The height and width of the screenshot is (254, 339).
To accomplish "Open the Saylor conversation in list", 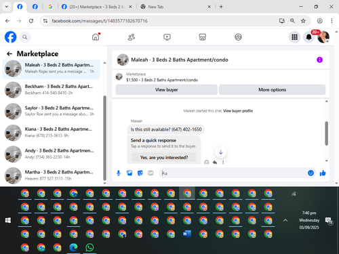I will point(51,111).
